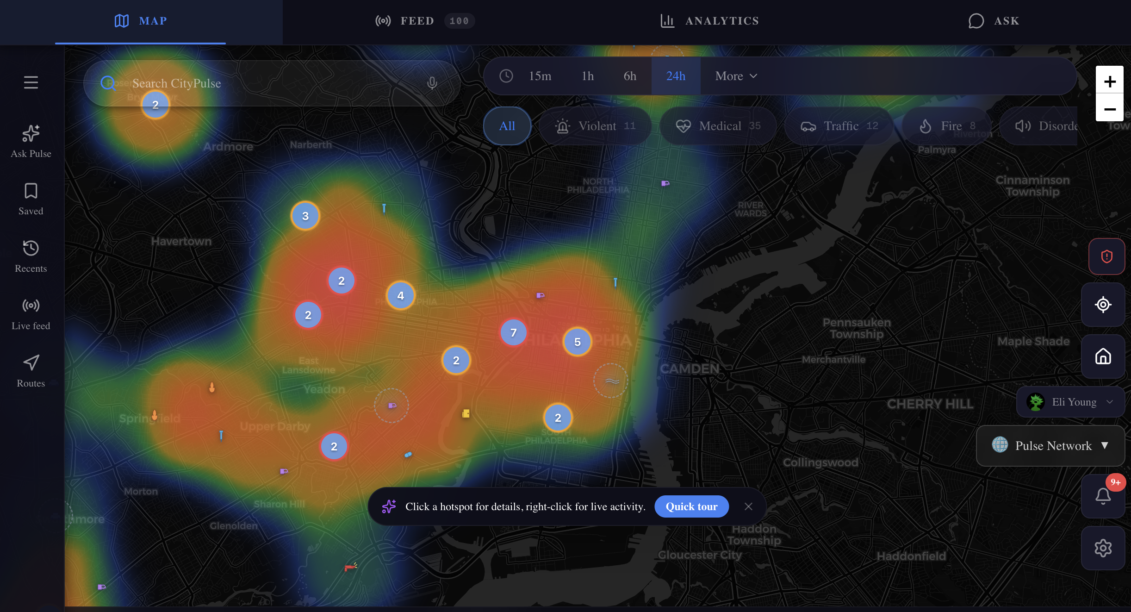The height and width of the screenshot is (612, 1131).
Task: Set time range to 24h
Action: [676, 76]
